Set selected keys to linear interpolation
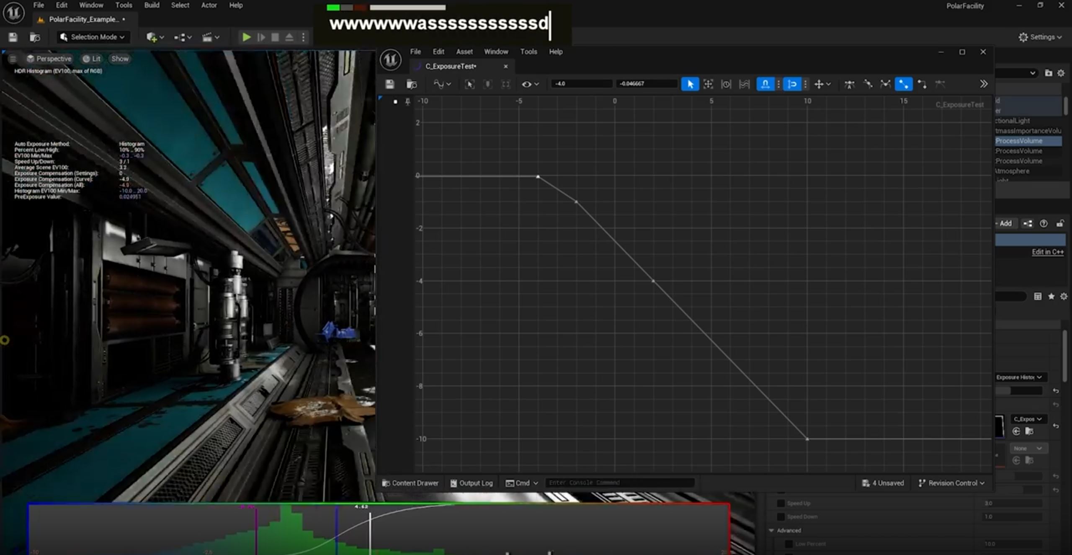Screen dimensions: 1072x555 point(903,84)
